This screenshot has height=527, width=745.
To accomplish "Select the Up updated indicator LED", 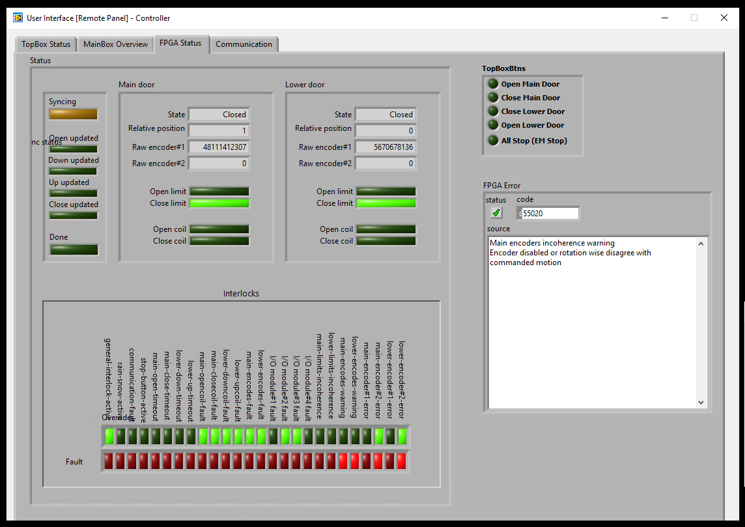I will (74, 193).
